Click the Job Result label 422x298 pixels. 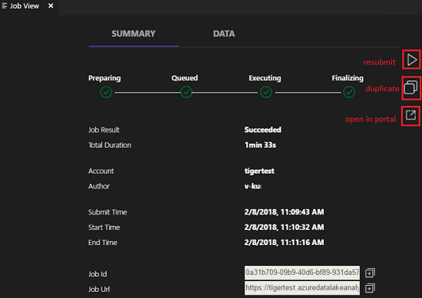coord(104,129)
